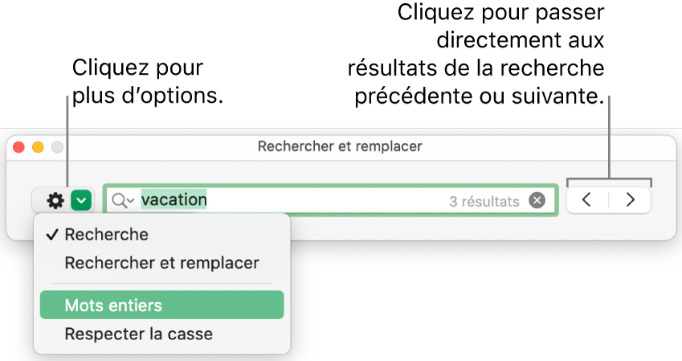Choose Rechercher et remplacer from the menu

click(161, 263)
